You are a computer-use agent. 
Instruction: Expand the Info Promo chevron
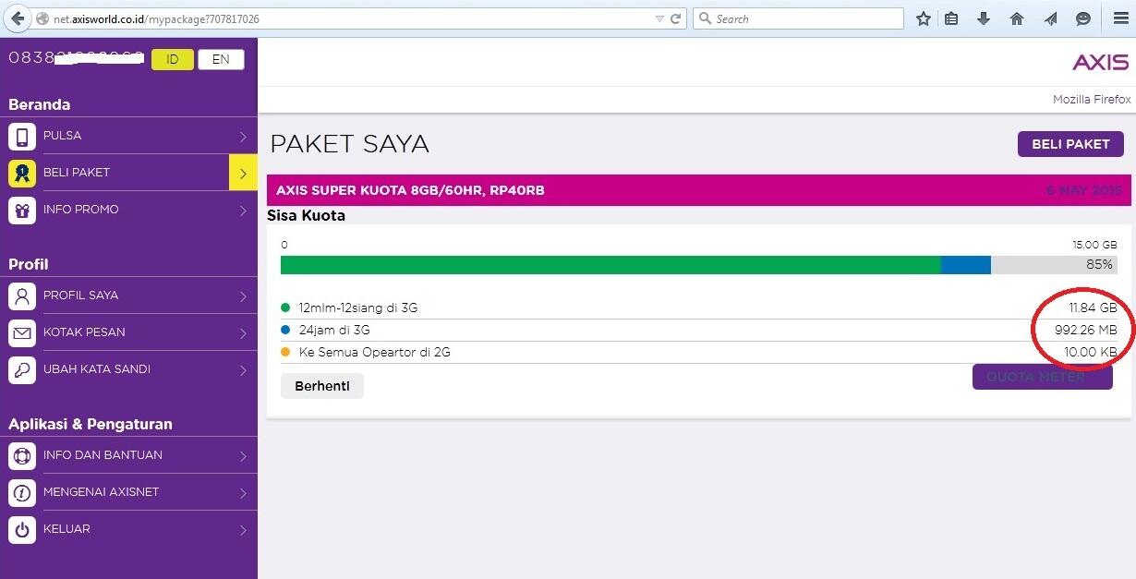point(243,211)
